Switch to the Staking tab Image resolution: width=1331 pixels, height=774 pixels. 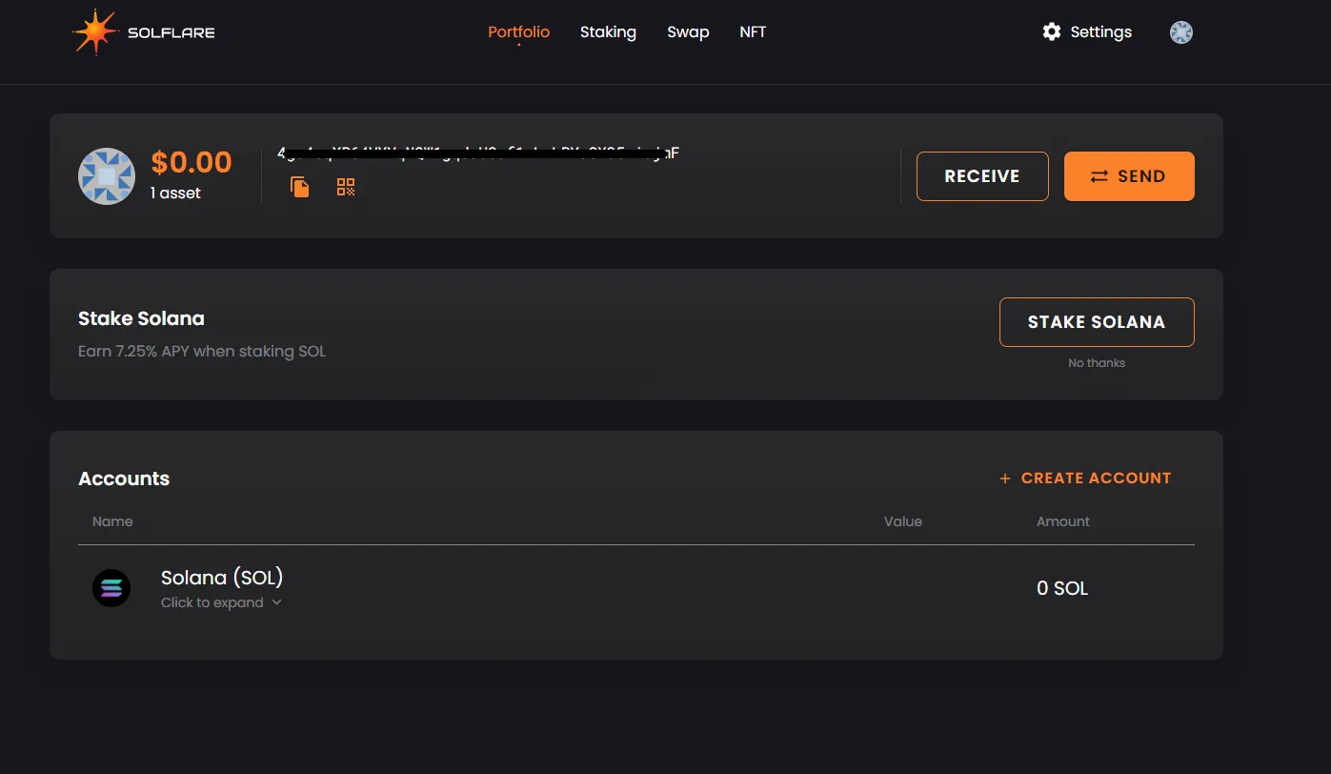[x=608, y=31]
